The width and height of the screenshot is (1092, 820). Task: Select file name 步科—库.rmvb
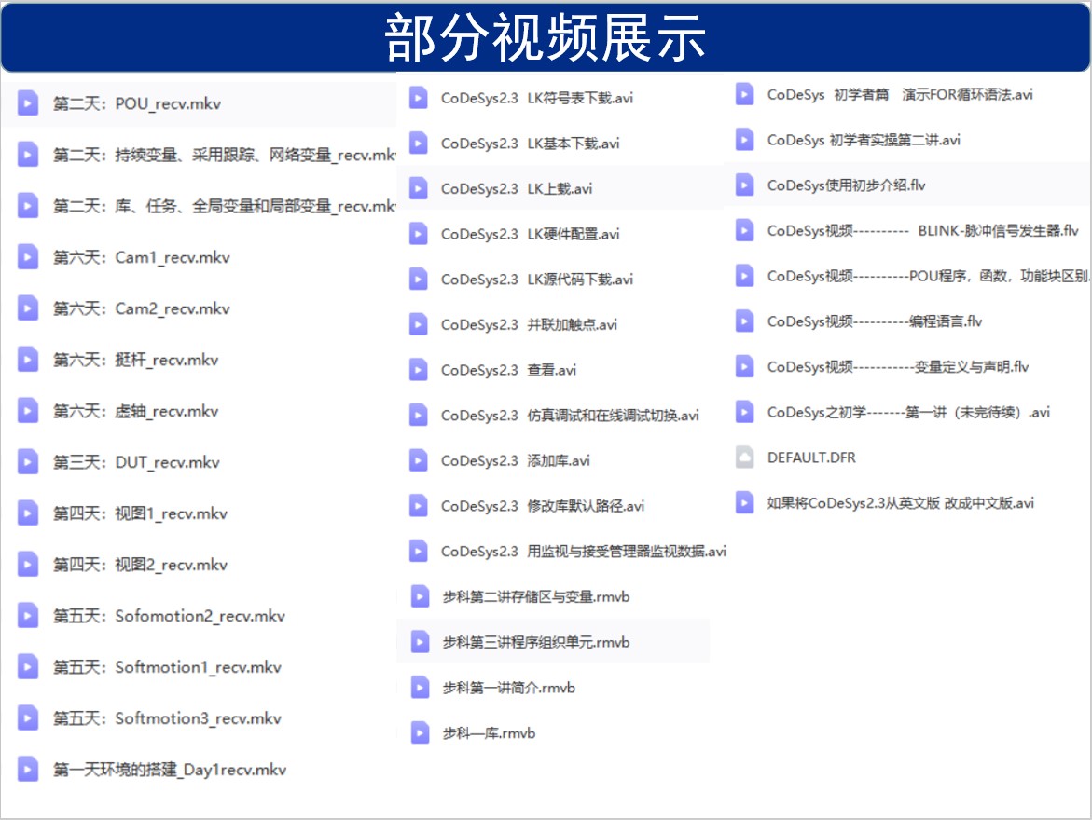[x=489, y=733]
